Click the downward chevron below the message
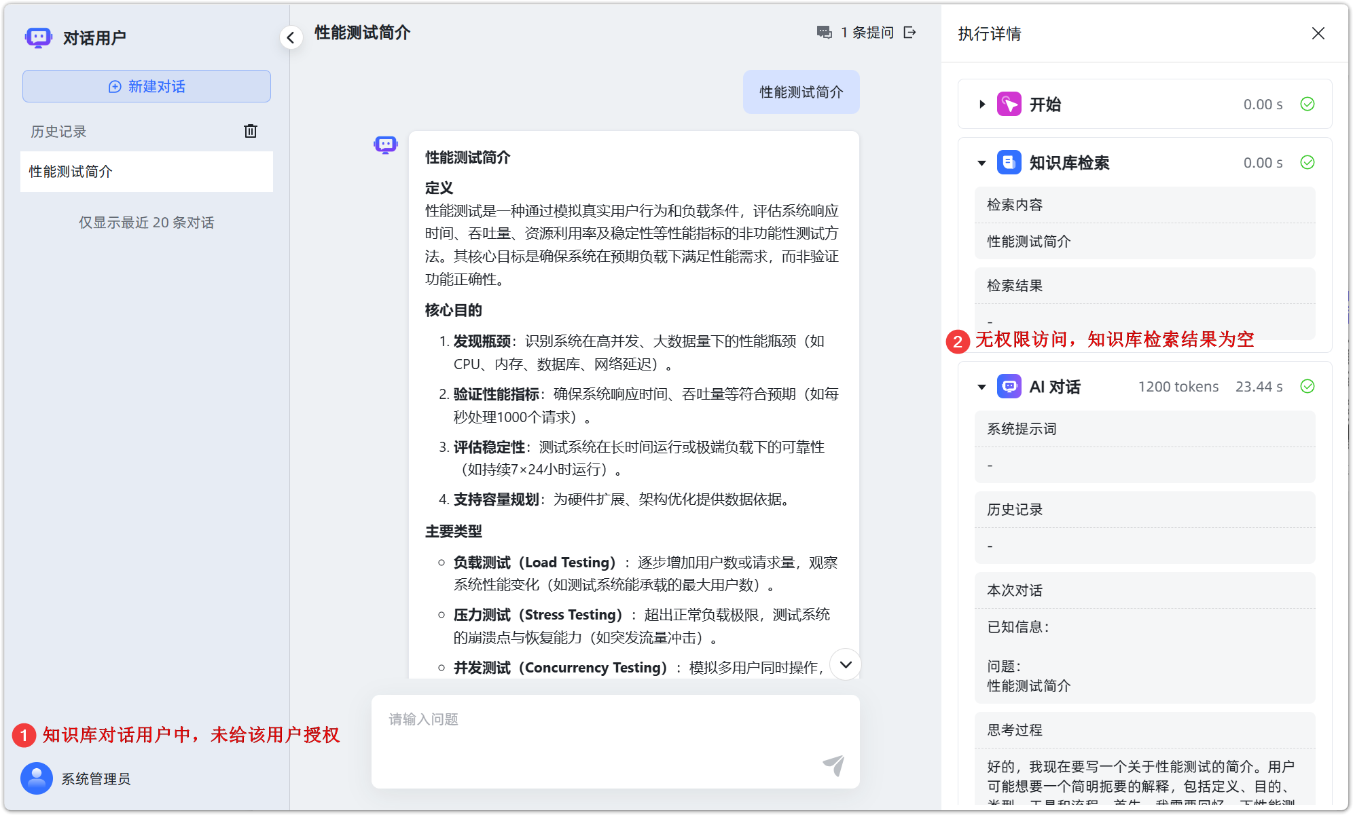Screen dimensions: 1353x815 click(845, 665)
